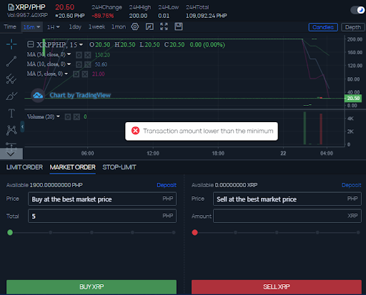Viewport: 366px width, 295px height.
Task: Select 1mon timeframe
Action: coord(119,27)
